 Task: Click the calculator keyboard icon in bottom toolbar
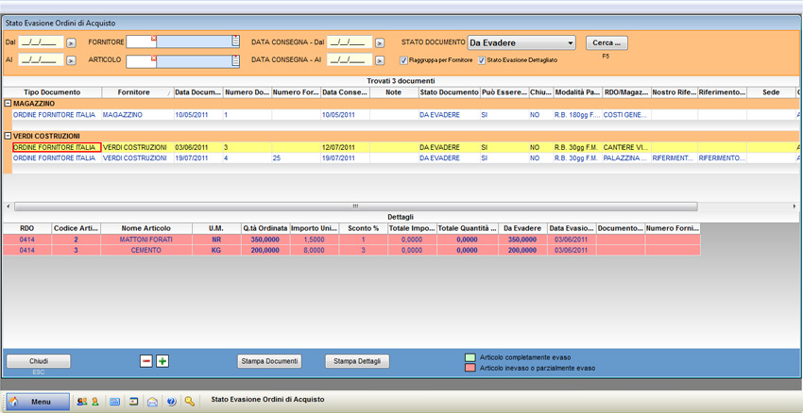coord(115,402)
